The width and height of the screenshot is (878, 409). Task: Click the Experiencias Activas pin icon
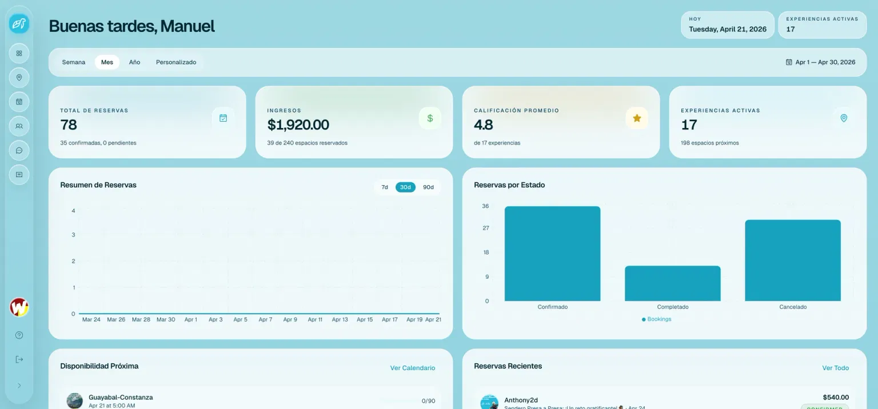pos(844,118)
